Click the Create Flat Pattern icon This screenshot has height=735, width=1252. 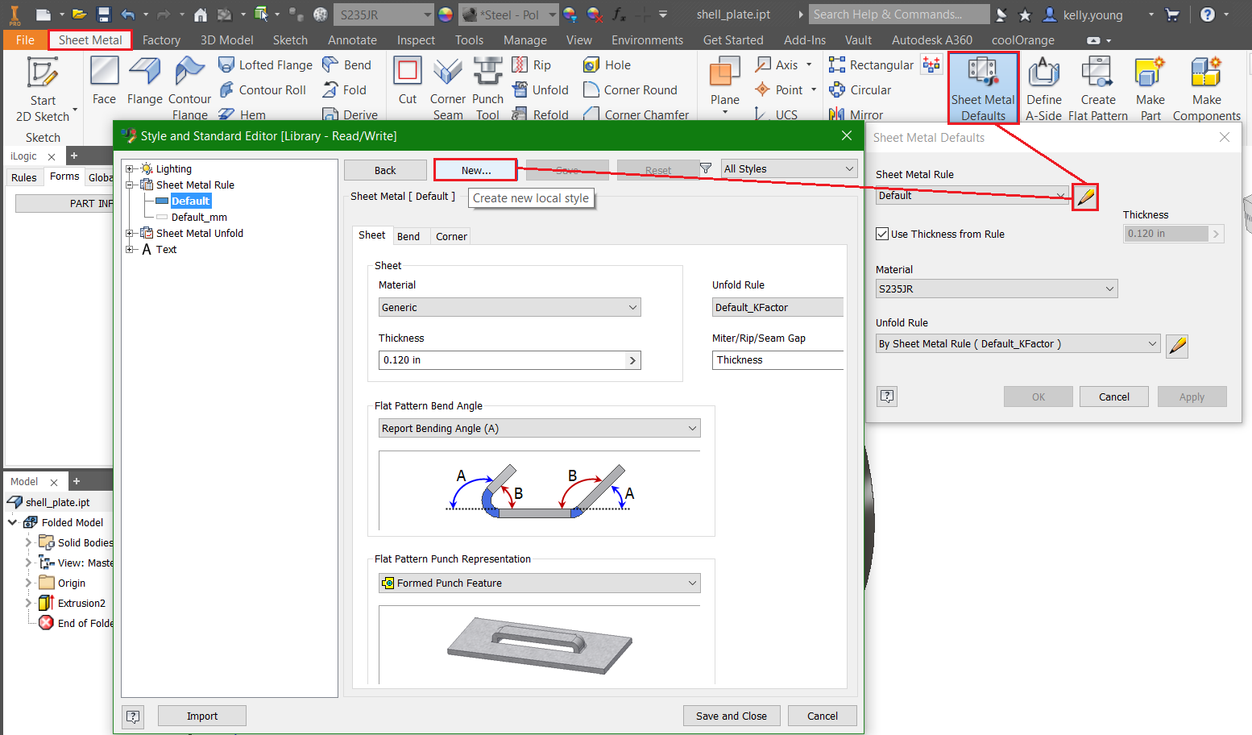click(1097, 73)
